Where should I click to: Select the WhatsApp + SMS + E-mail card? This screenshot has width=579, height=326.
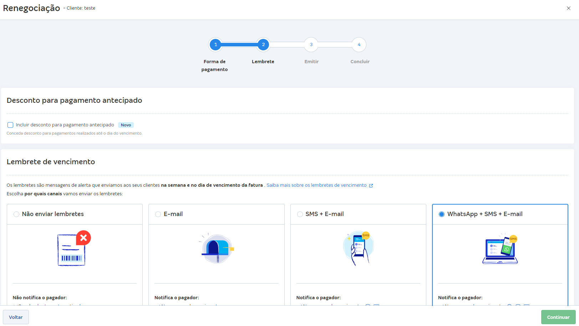click(442, 214)
